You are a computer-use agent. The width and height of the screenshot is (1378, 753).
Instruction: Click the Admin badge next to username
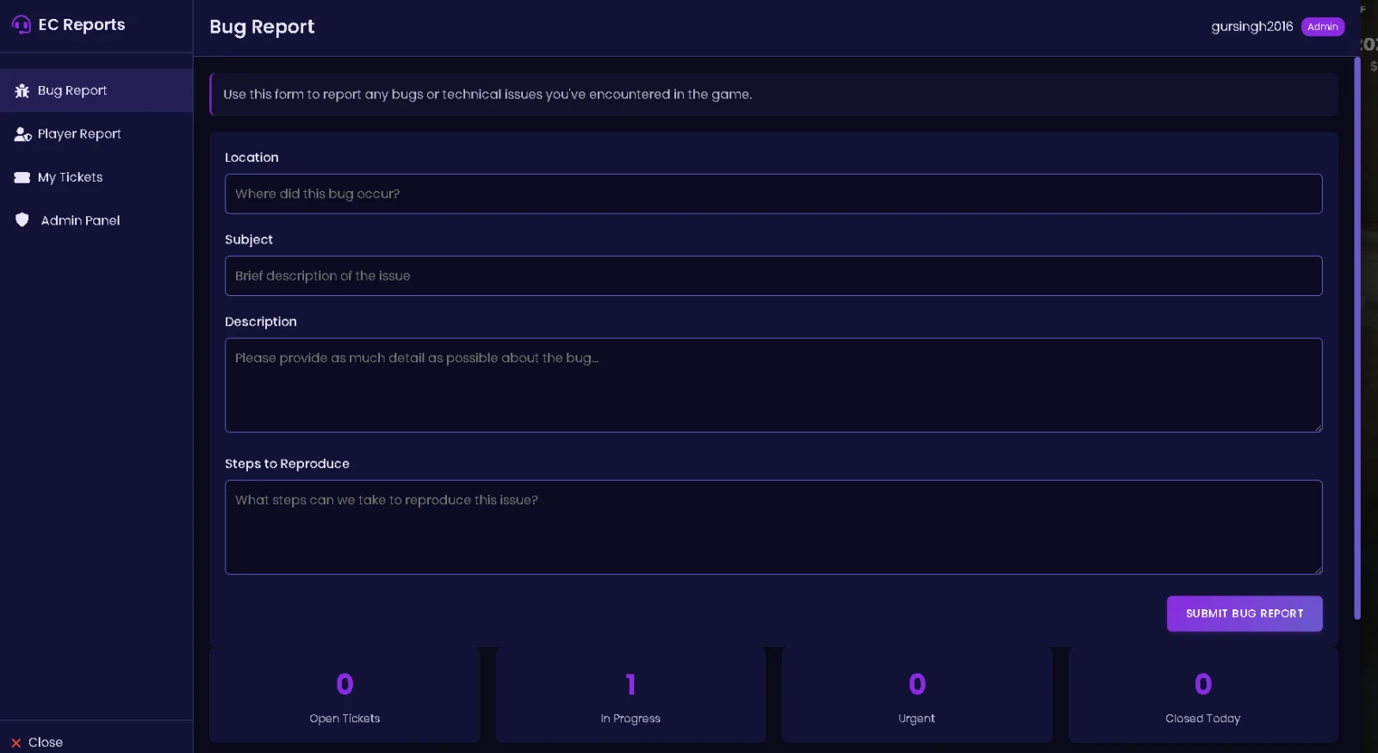tap(1323, 27)
